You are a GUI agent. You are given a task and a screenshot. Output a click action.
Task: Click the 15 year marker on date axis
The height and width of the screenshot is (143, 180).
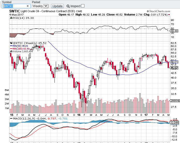pos(12,115)
